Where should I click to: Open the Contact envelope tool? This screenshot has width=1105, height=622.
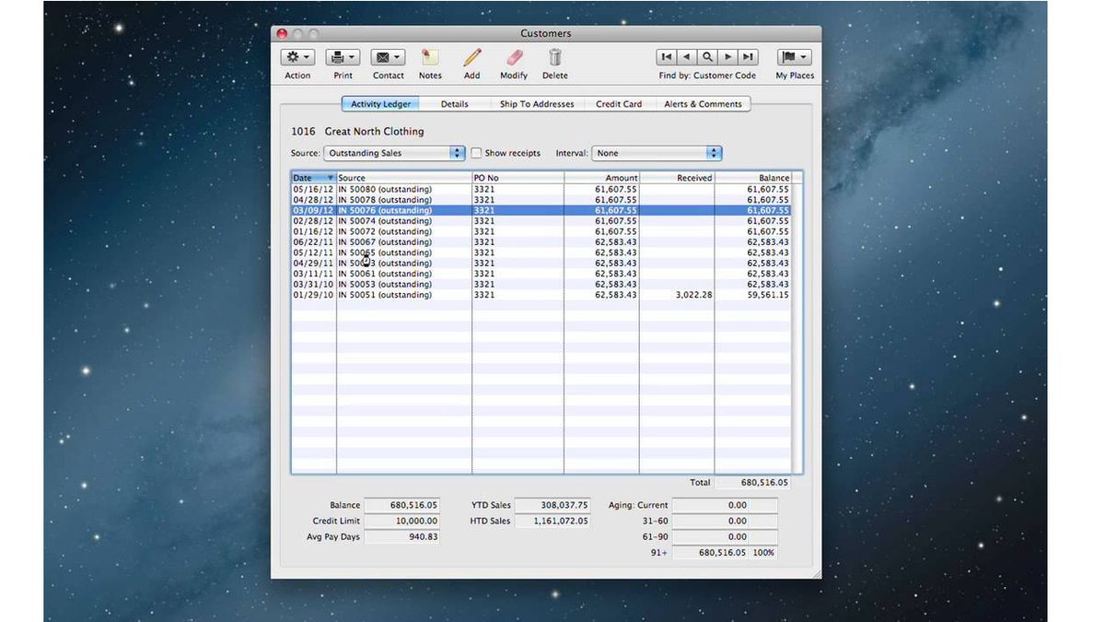click(x=387, y=57)
